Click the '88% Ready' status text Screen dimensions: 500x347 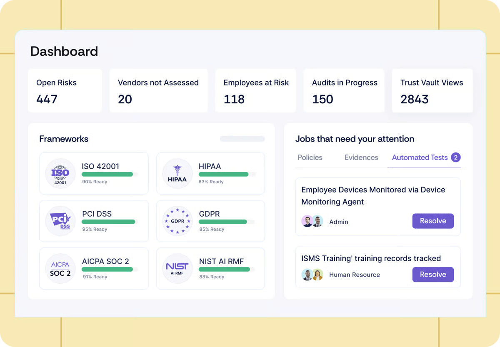pos(212,277)
